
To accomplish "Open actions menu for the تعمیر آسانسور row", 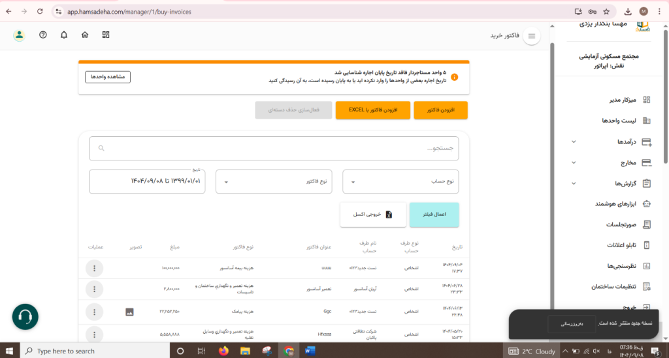I will 94,289.
